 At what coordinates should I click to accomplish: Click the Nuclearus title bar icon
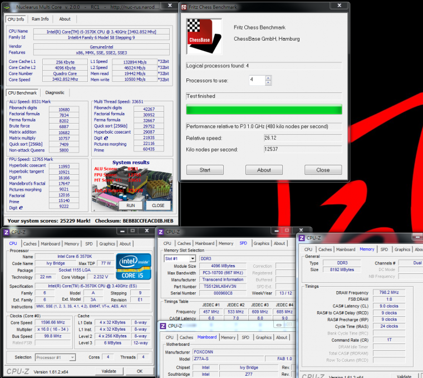pyautogui.click(x=6, y=7)
